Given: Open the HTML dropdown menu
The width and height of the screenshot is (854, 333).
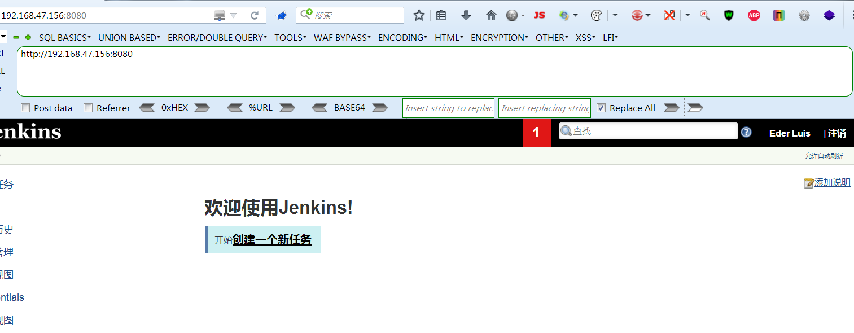Looking at the screenshot, I should tap(449, 38).
